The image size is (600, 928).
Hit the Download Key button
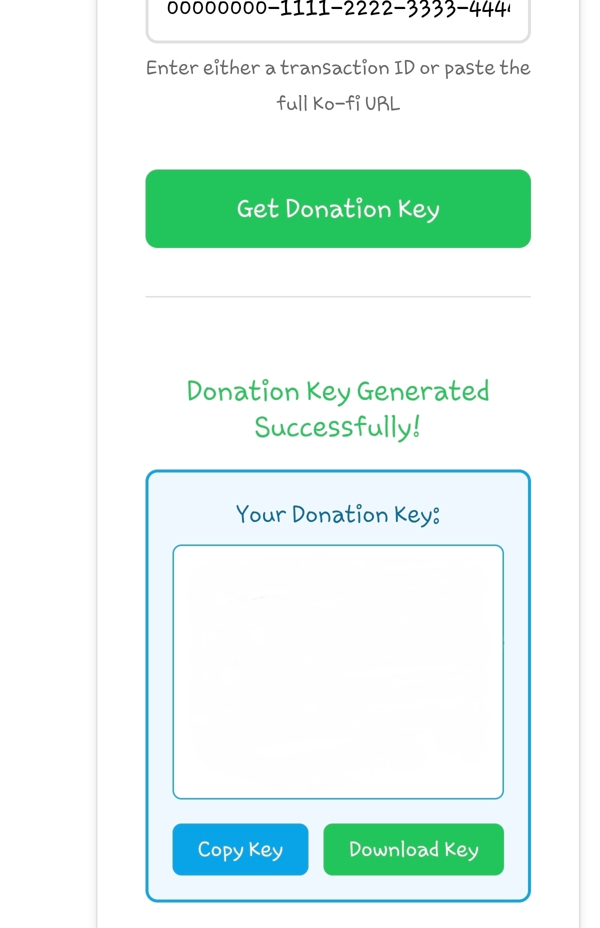coord(413,849)
